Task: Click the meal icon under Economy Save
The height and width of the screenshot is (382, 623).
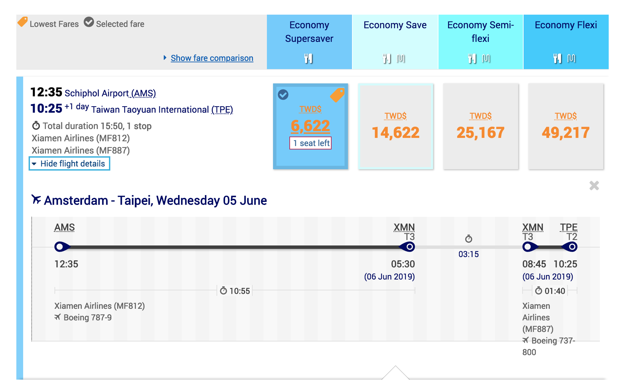Action: 387,59
